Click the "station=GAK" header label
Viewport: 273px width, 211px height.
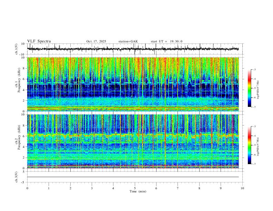click(128, 41)
